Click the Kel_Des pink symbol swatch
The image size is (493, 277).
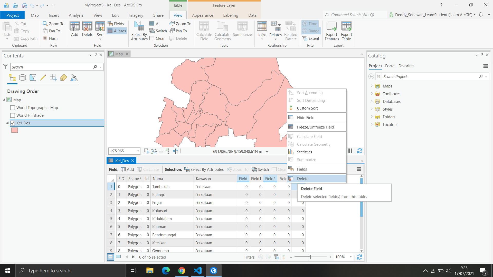point(15,130)
